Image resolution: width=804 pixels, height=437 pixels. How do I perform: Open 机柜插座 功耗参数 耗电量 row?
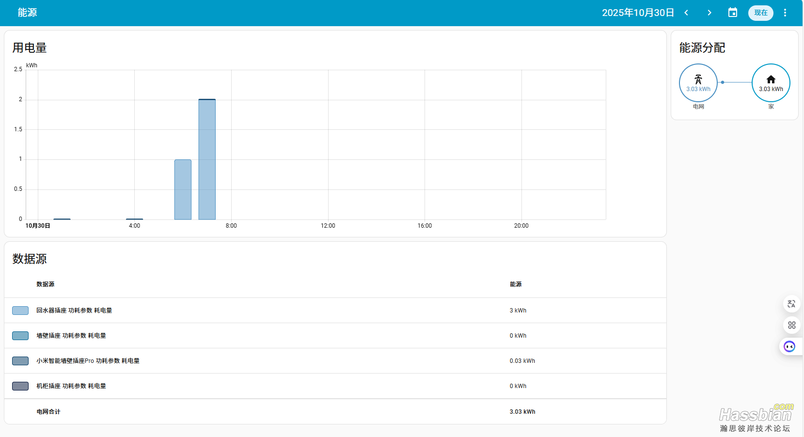71,386
